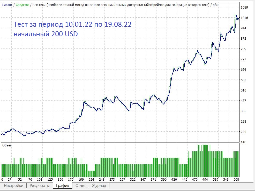Click the 293 axis value
Viewport: 255px width, 191px height.
[243, 121]
